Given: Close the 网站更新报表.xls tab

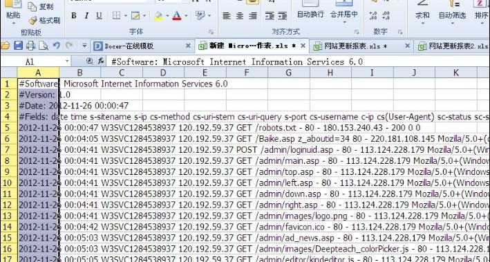Looking at the screenshot, I should click(x=408, y=46).
